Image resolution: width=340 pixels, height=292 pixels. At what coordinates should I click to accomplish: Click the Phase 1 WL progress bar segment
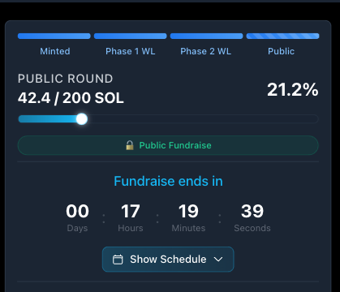click(131, 36)
